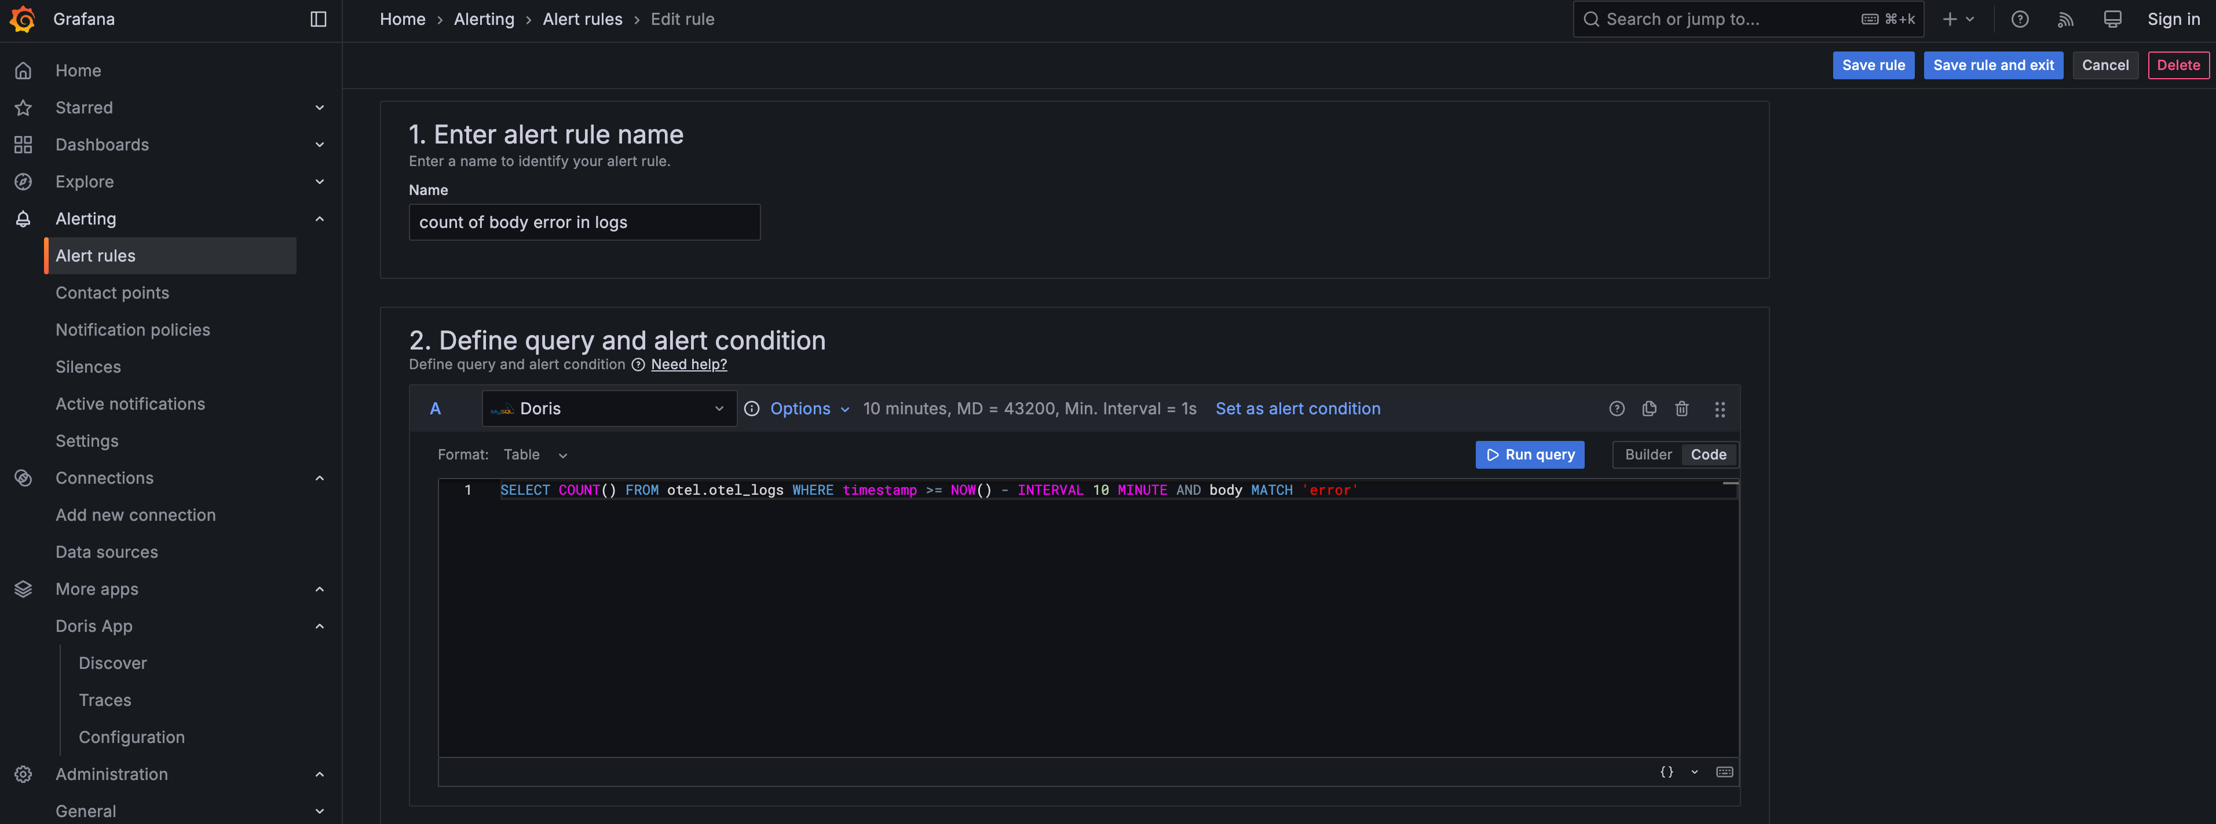Click the Connections icon in sidebar
This screenshot has height=824, width=2216.
(23, 478)
